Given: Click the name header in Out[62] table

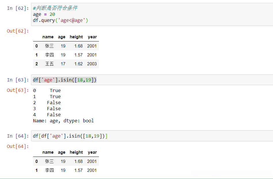Looking at the screenshot, I should [x=48, y=37].
